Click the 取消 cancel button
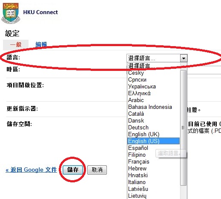This screenshot has width=221, height=199. (97, 170)
